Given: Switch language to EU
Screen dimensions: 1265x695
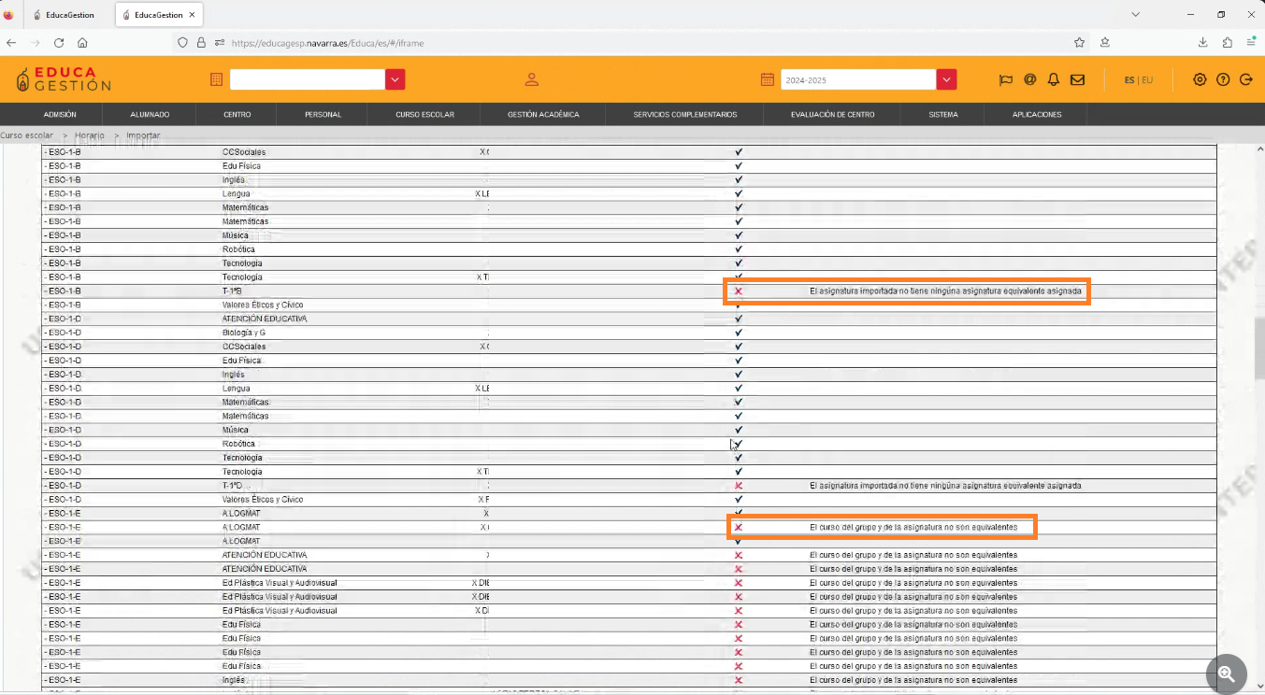Looking at the screenshot, I should 1147,80.
